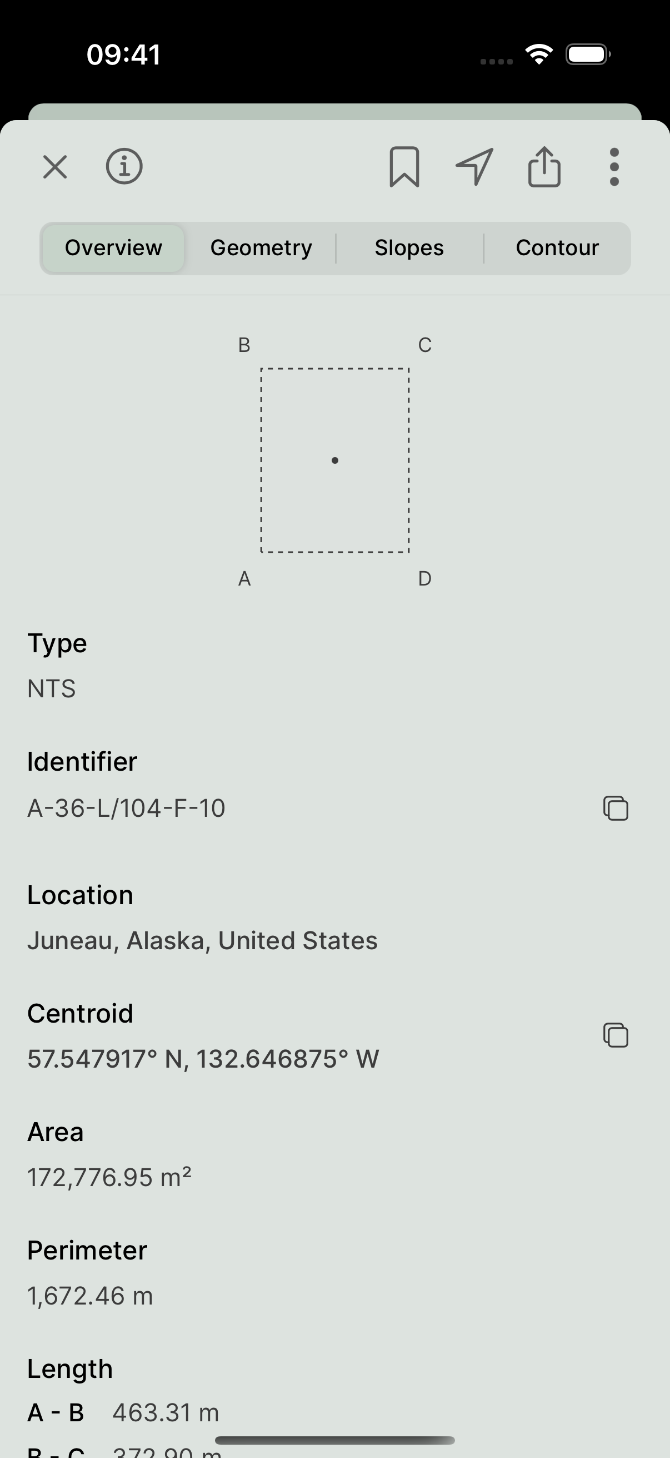Image resolution: width=670 pixels, height=1458 pixels.
Task: Tap corner label A on the diagram
Action: [x=244, y=578]
